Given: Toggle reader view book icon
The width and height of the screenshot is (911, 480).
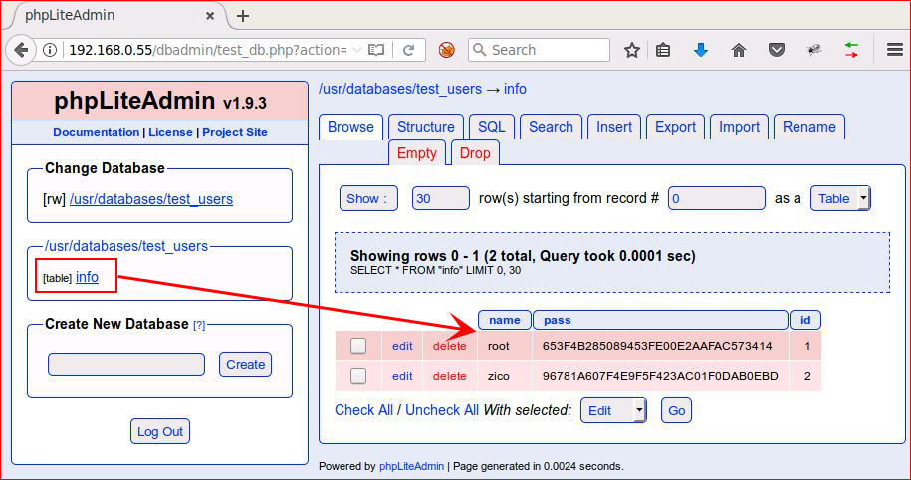Looking at the screenshot, I should tap(376, 50).
